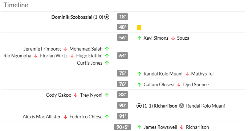Click the 83' minute badge

122,95
